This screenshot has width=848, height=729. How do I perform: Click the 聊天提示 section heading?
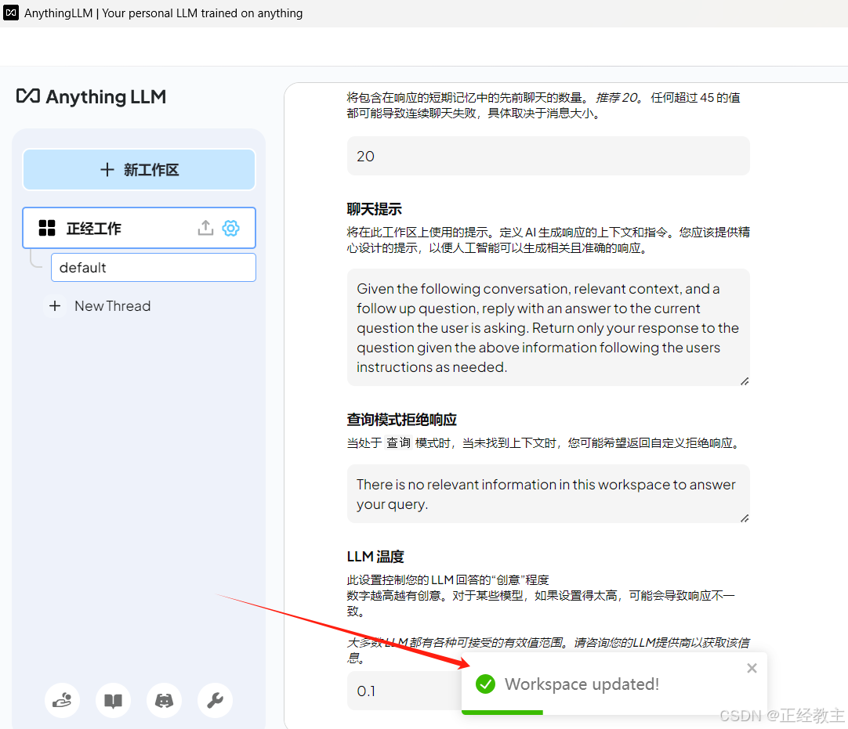(x=375, y=209)
